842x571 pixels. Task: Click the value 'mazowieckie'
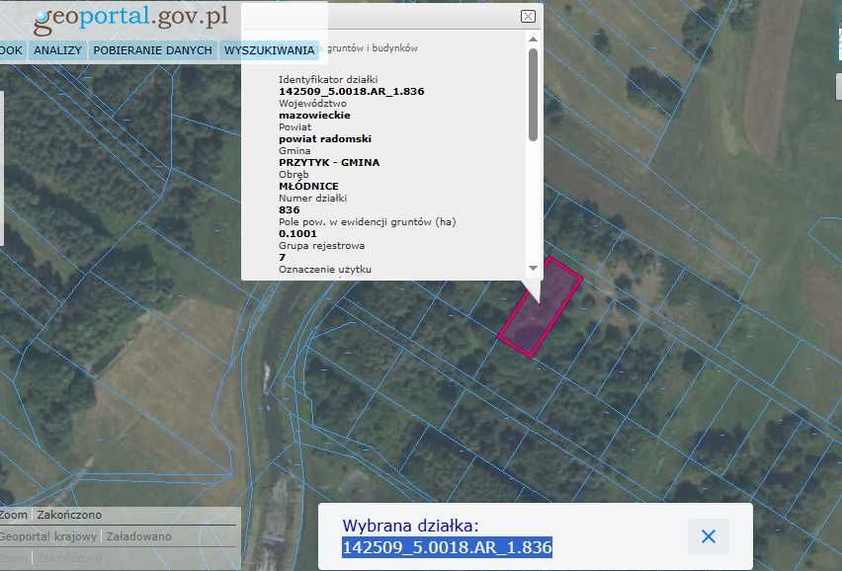tap(314, 115)
